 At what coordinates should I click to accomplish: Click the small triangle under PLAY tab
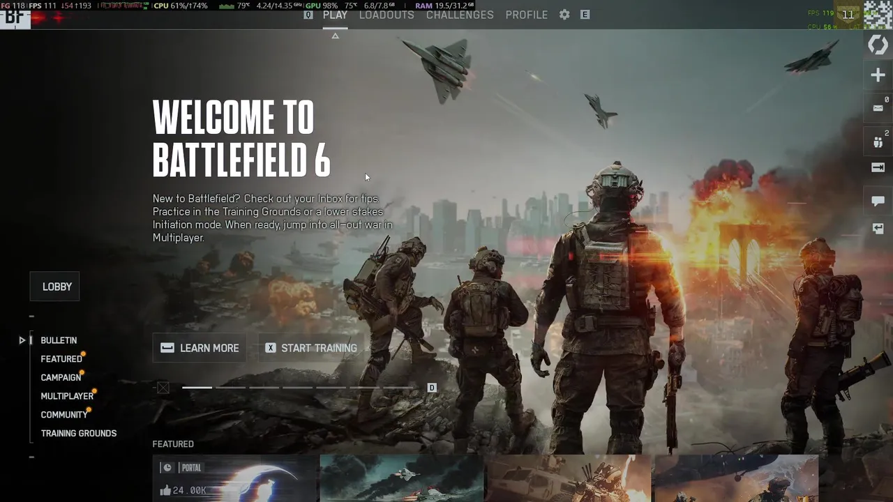pos(335,36)
